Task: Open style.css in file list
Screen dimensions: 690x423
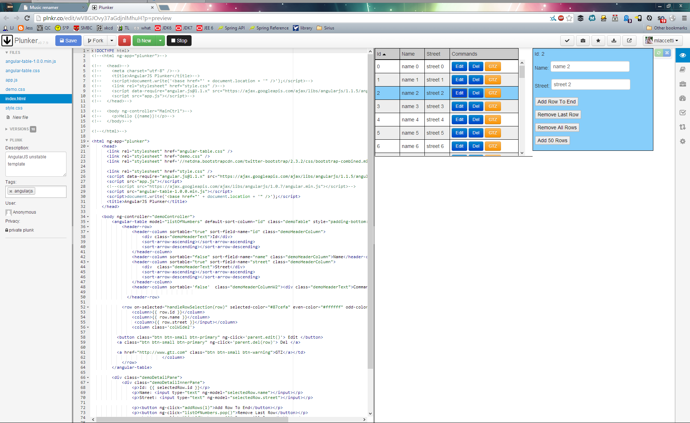Action: click(14, 108)
